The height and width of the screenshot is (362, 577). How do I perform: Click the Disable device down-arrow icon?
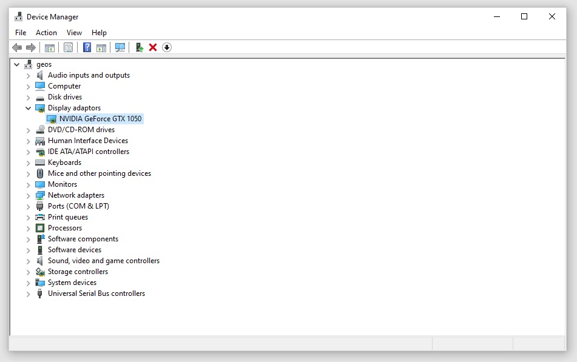(x=167, y=47)
